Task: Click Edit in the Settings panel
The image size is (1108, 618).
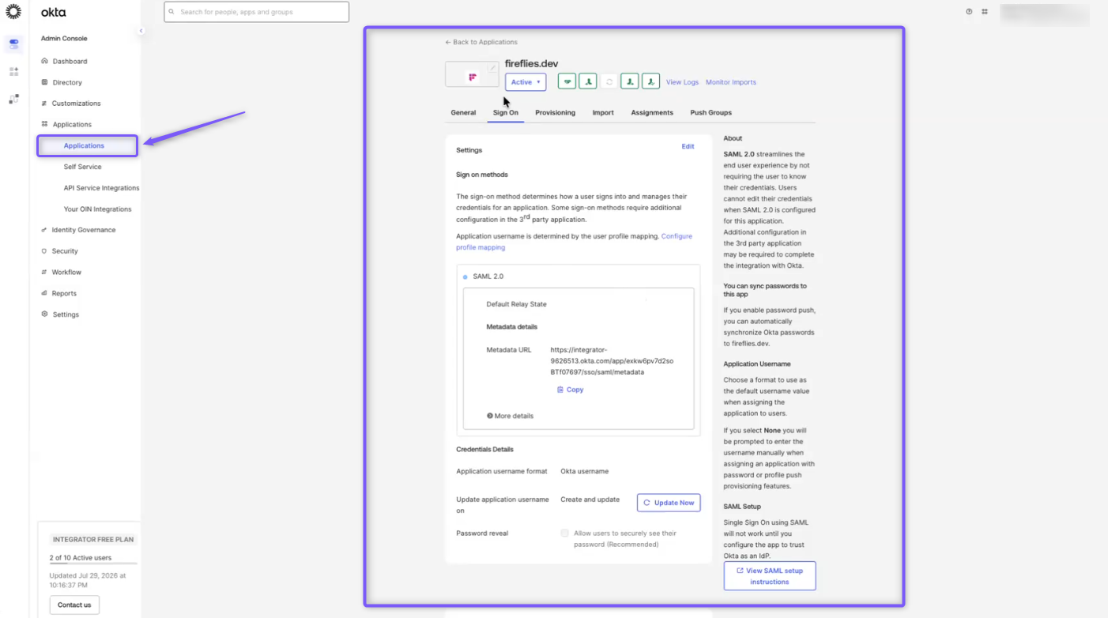Action: [688, 147]
